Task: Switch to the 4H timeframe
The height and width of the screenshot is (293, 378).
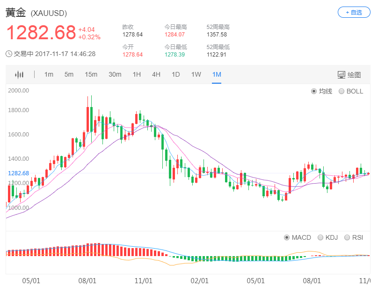Action: point(156,74)
